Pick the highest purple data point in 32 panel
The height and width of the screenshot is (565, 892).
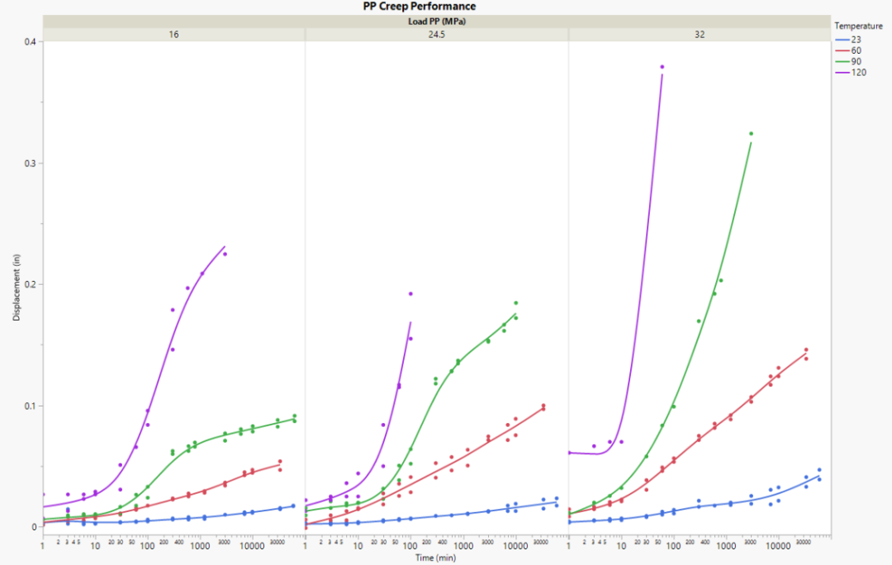662,67
